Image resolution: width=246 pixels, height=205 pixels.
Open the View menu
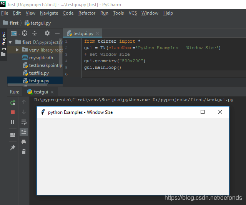[30, 13]
